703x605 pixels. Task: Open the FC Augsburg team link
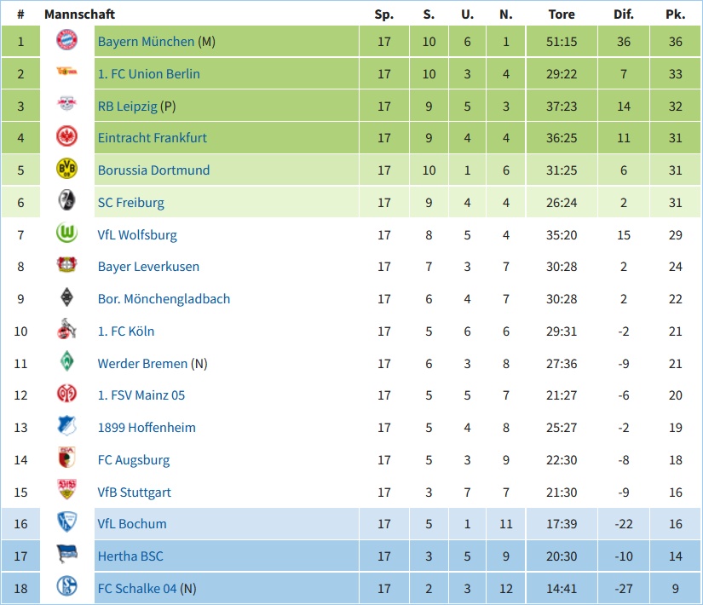[134, 460]
